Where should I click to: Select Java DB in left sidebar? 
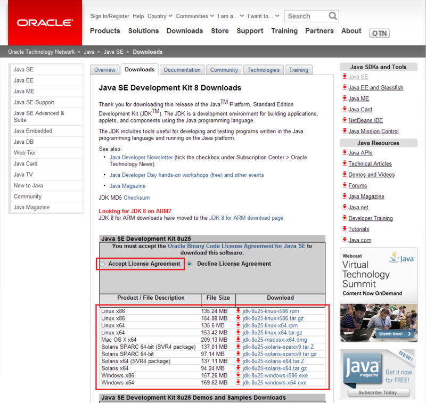tap(46, 142)
